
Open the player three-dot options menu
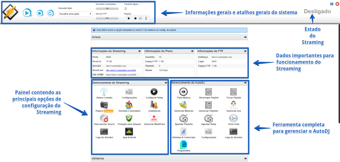pyautogui.click(x=146, y=19)
